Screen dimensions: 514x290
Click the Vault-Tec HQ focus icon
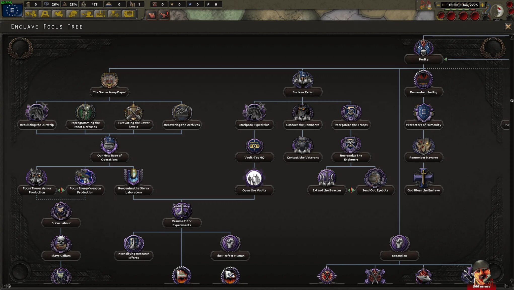(x=254, y=146)
